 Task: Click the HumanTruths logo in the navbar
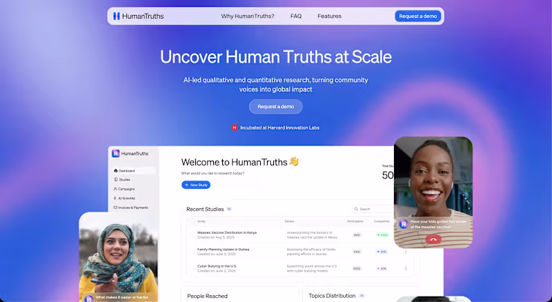tap(138, 16)
